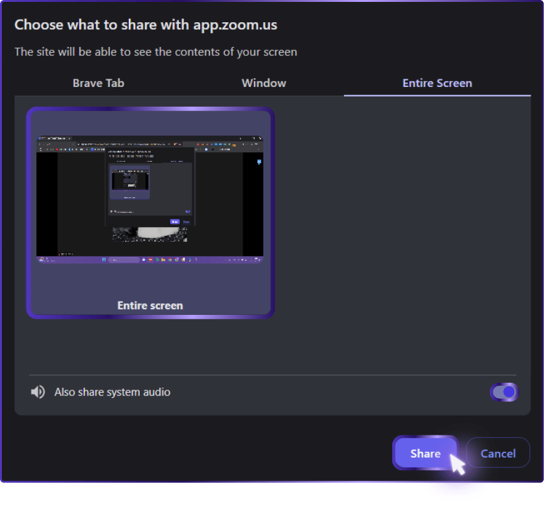This screenshot has height=509, width=544.
Task: Click the speaker icon beside system audio
Action: pos(37,392)
